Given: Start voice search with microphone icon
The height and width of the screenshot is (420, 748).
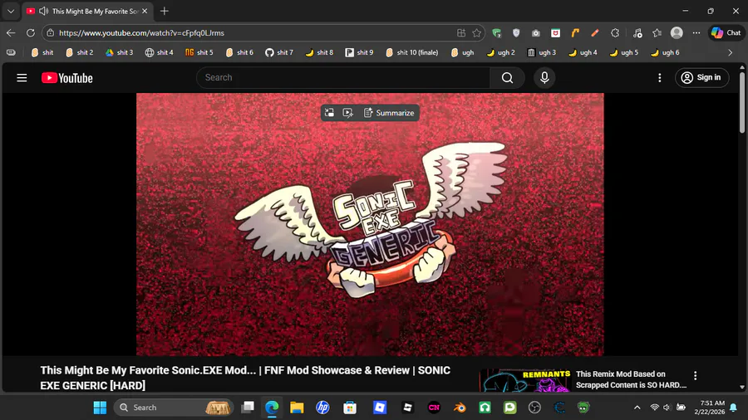Looking at the screenshot, I should [544, 78].
